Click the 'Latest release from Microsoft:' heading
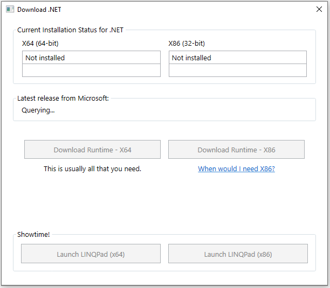Viewport: 330px width, 288px height. tap(63, 98)
